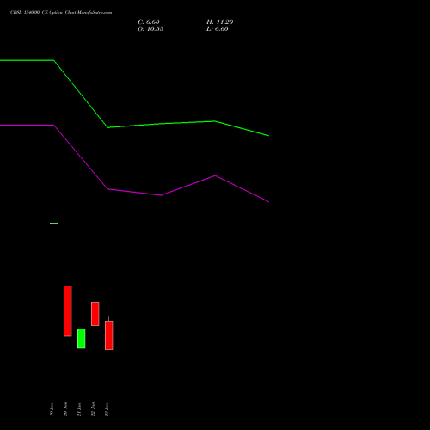
Task: Click the '20 Jan' axis date label
Action: click(65, 409)
